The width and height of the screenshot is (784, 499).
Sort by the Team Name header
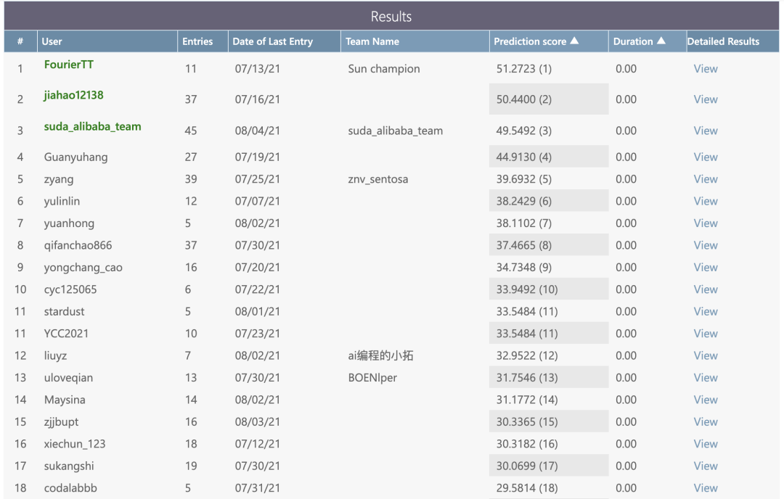click(x=372, y=41)
